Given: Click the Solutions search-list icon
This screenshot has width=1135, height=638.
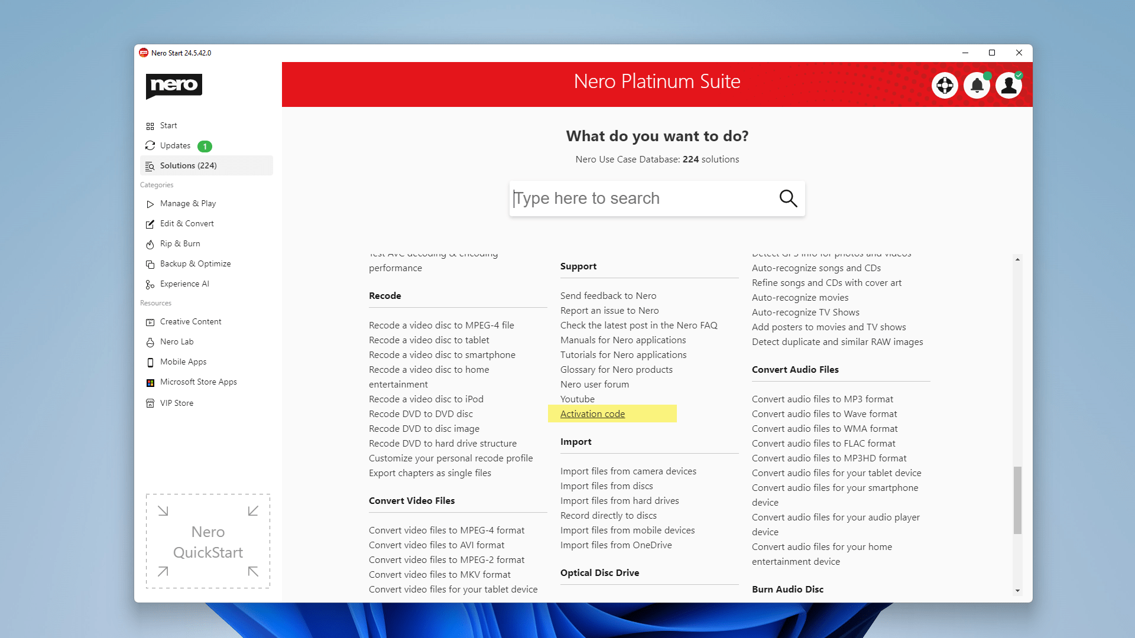Looking at the screenshot, I should 150,166.
